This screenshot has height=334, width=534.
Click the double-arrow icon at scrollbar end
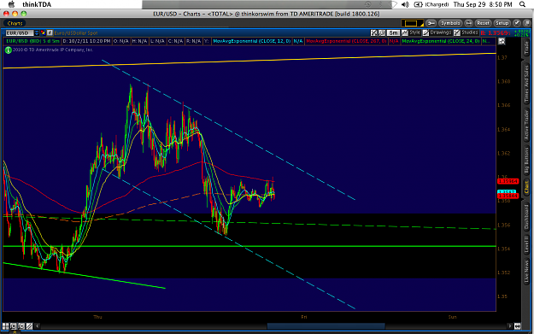point(517,326)
